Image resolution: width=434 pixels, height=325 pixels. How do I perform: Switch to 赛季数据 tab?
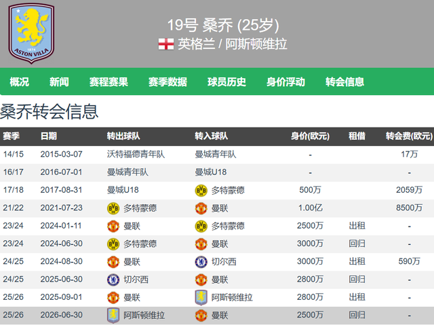click(x=167, y=81)
